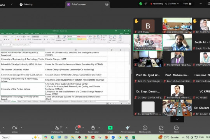Click Fill Color bucket in Excel
This screenshot has width=210, height=140.
tap(16, 39)
